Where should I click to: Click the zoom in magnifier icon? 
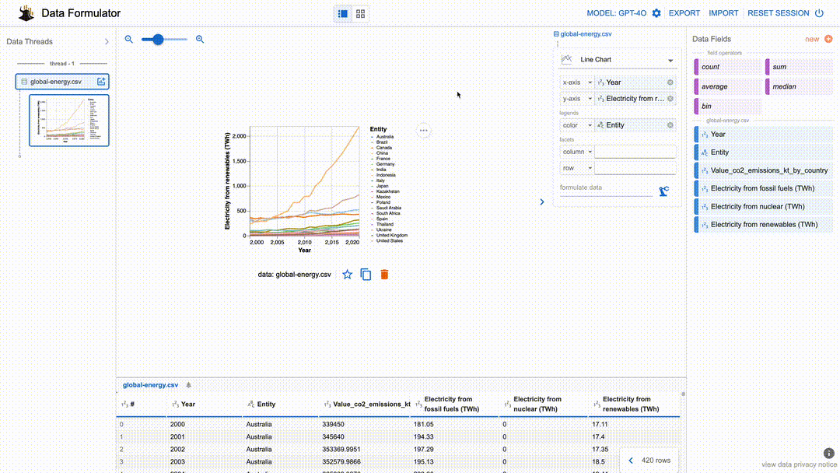[200, 39]
